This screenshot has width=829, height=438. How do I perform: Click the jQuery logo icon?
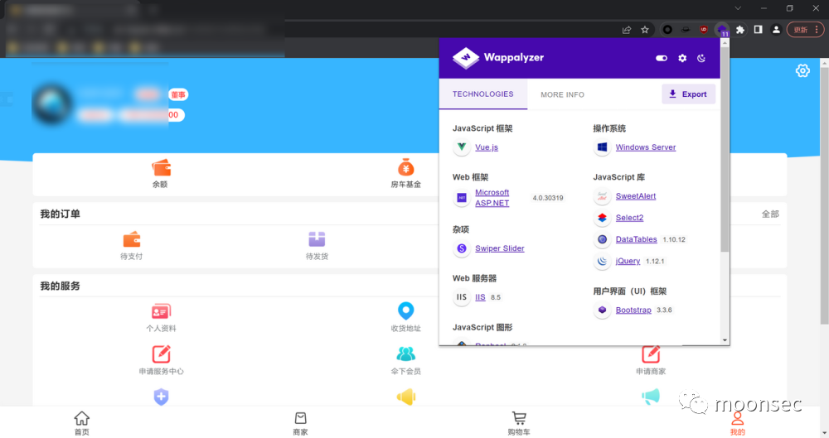pos(602,261)
